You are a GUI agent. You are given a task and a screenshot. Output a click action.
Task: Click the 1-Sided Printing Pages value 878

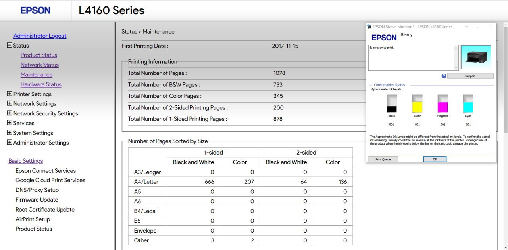point(278,119)
